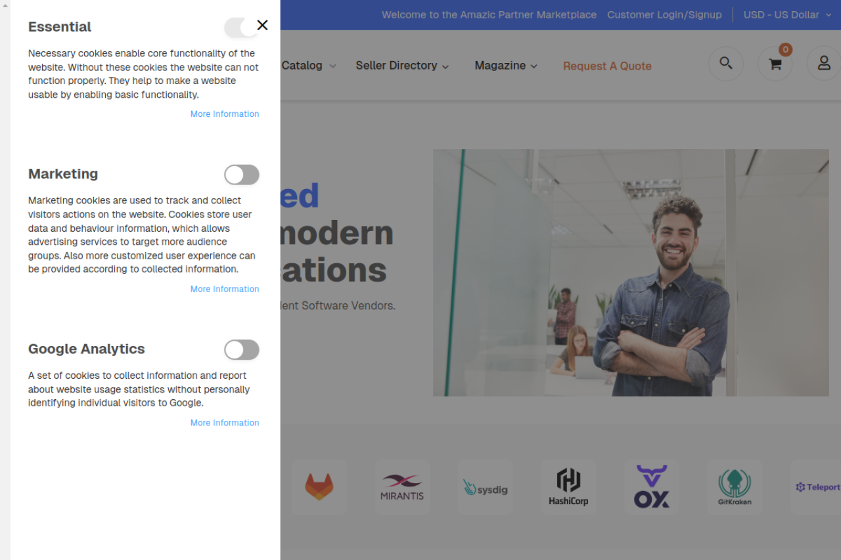Click the Request A Quote link
This screenshot has height=560, width=841.
click(607, 66)
